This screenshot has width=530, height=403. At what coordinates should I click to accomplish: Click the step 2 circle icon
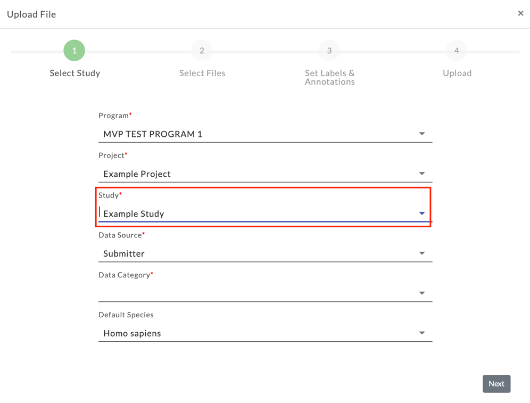coord(202,51)
